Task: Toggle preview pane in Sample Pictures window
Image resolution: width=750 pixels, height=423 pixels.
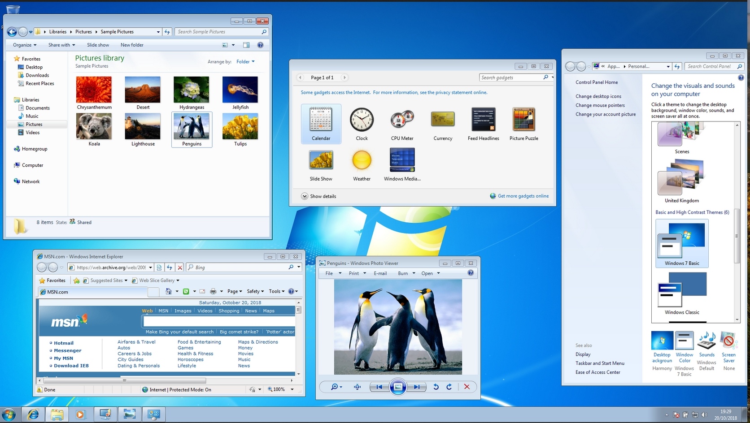Action: coord(246,45)
